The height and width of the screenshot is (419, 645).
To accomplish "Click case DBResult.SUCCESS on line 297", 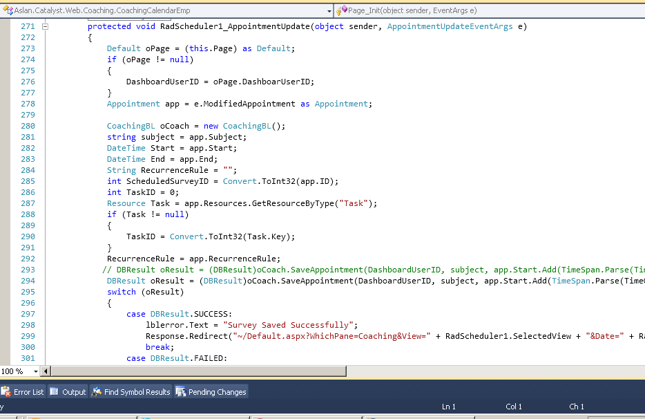I will click(x=180, y=314).
